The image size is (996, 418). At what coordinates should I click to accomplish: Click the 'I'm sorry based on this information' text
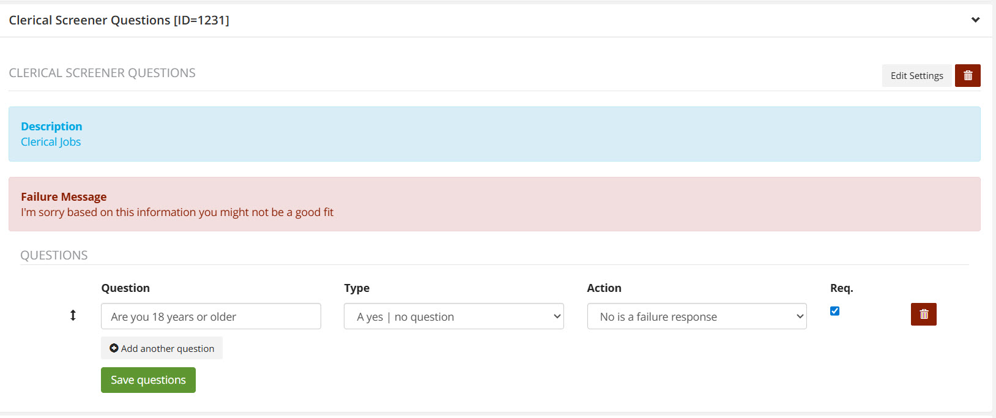click(x=177, y=212)
